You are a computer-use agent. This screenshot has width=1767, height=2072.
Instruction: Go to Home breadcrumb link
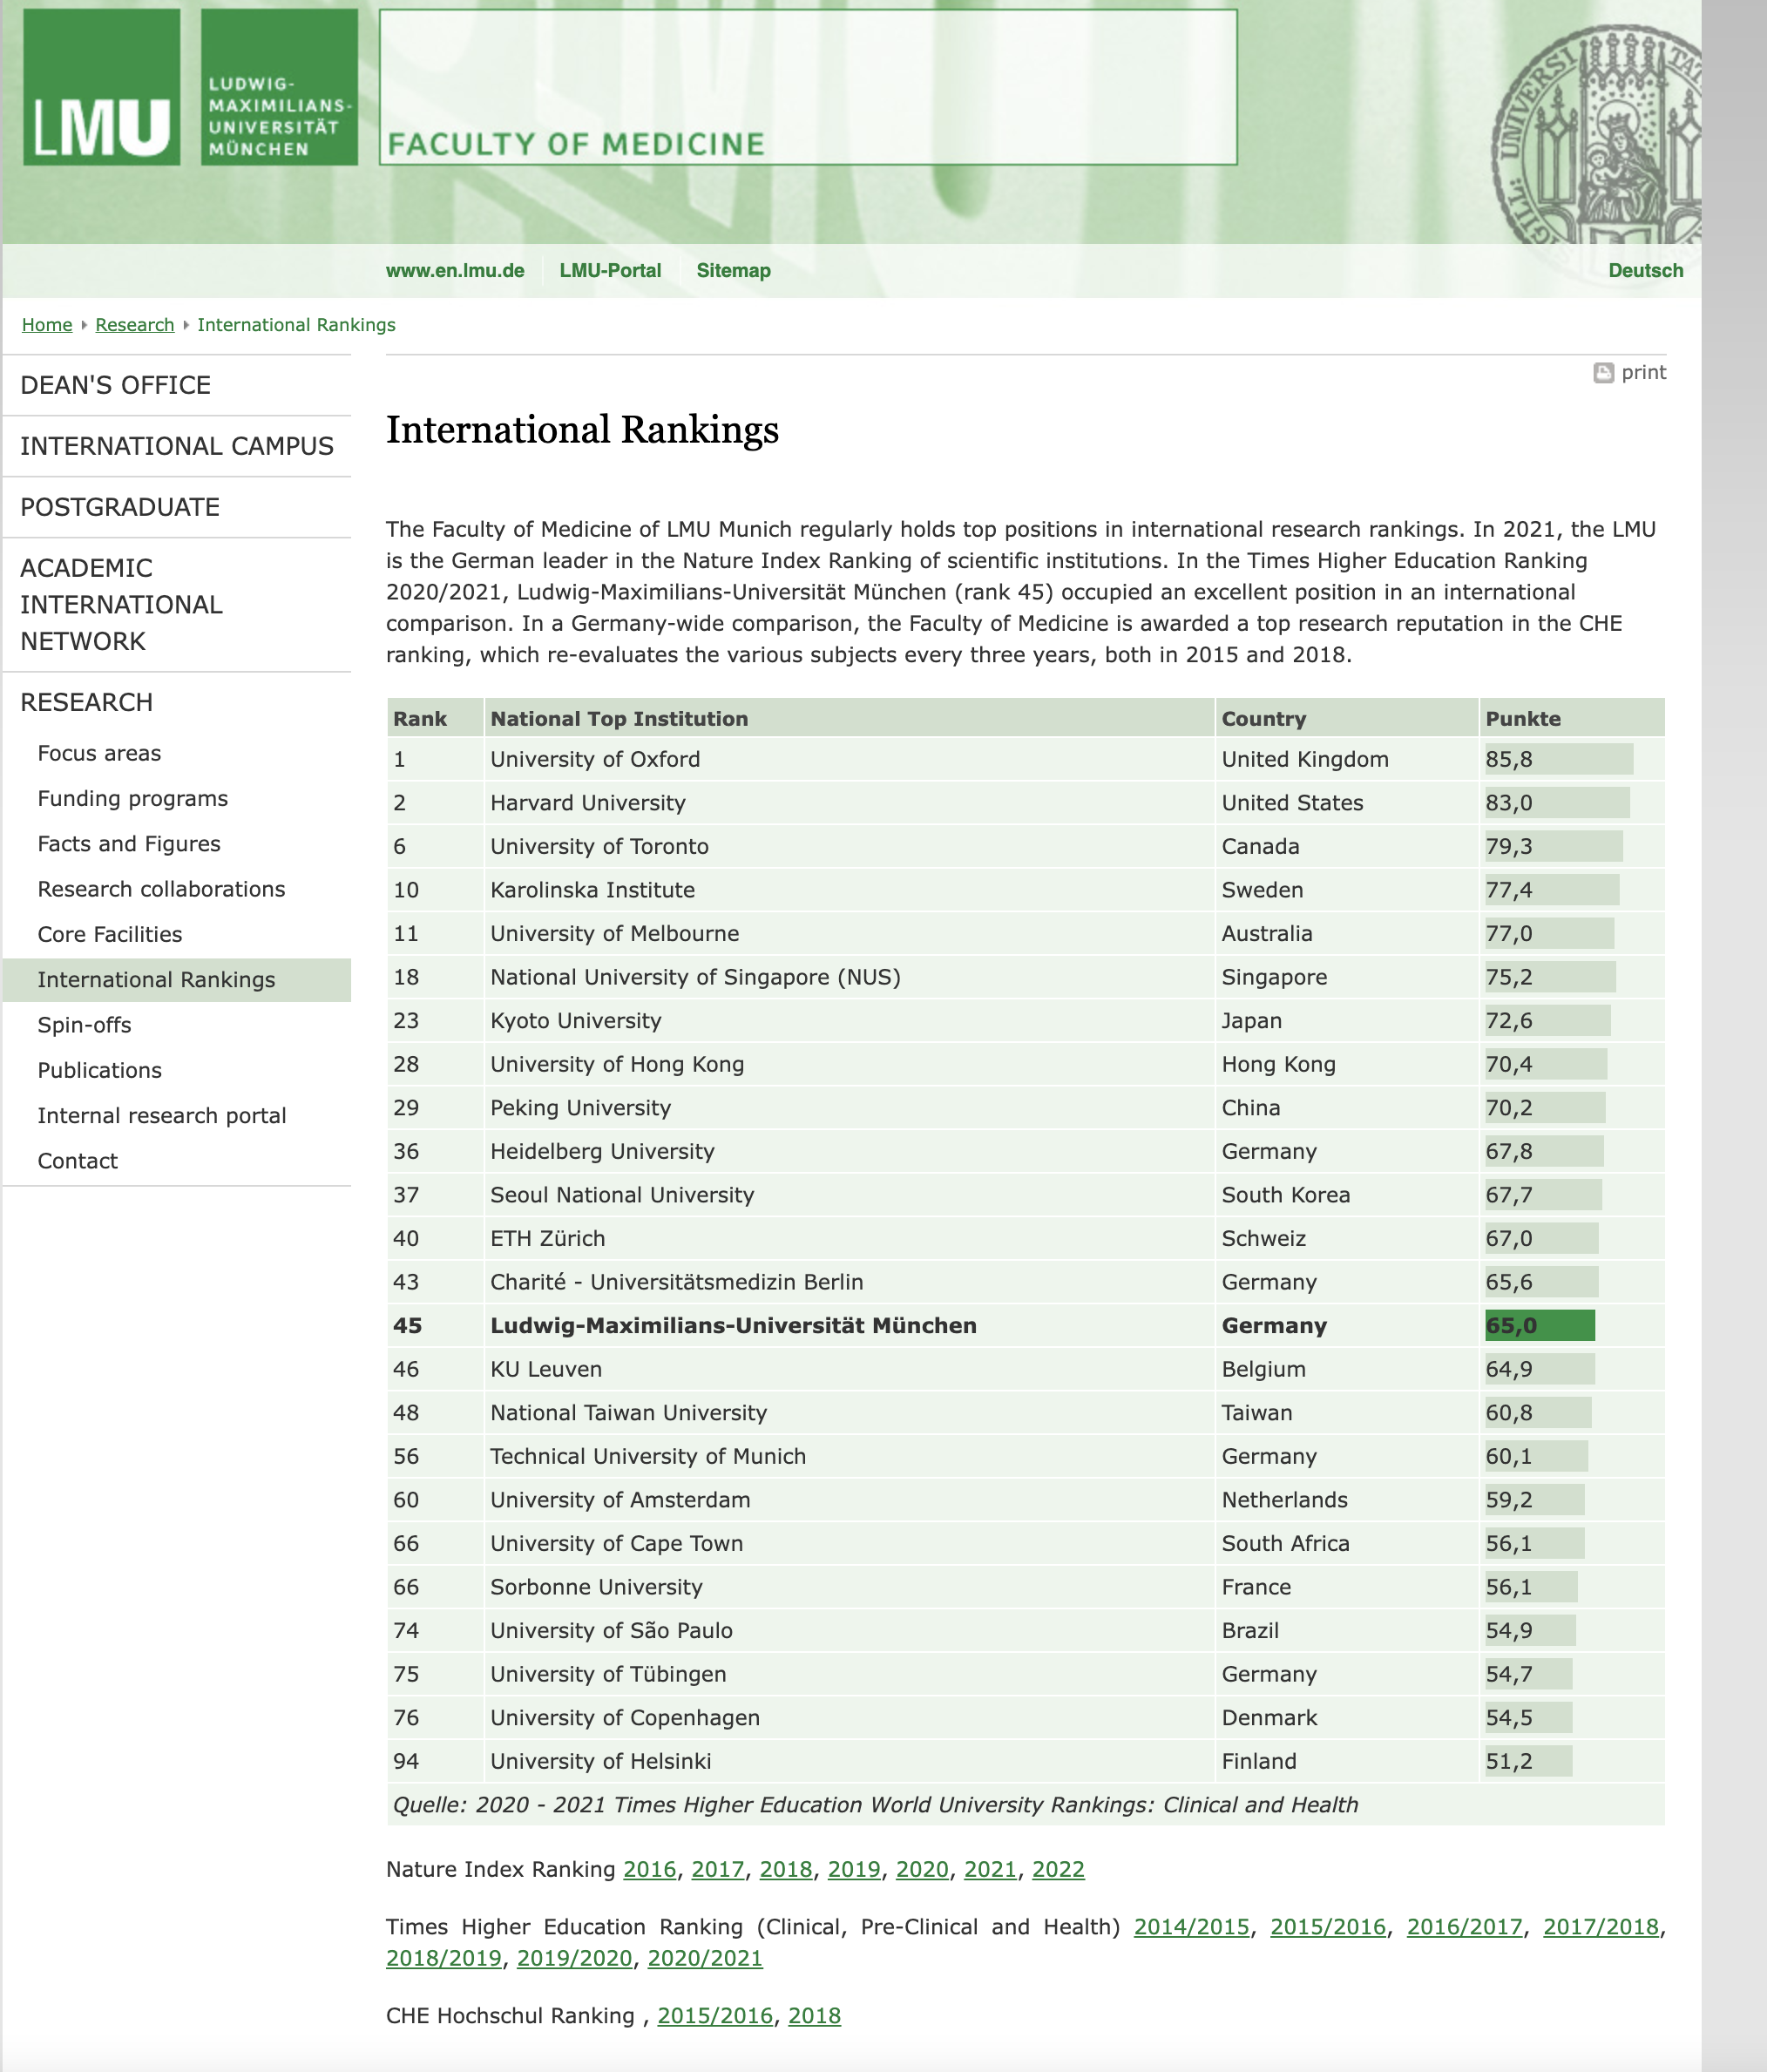click(x=47, y=325)
